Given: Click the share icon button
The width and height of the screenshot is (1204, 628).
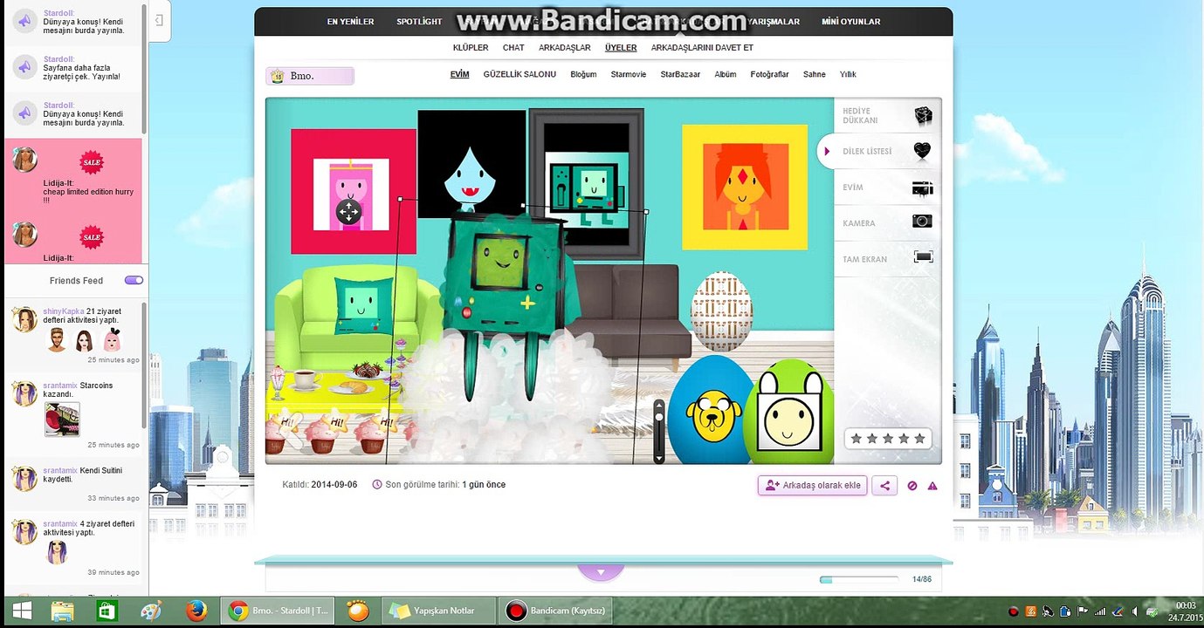Looking at the screenshot, I should (x=884, y=486).
